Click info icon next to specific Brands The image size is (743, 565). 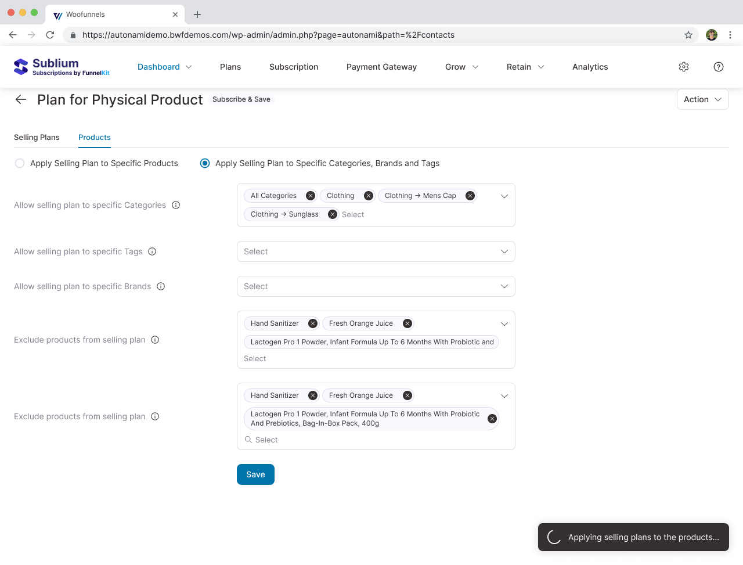(161, 286)
